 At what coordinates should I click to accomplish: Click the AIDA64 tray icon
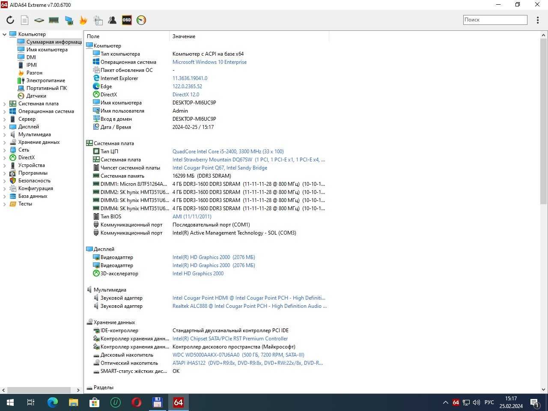tap(456, 402)
